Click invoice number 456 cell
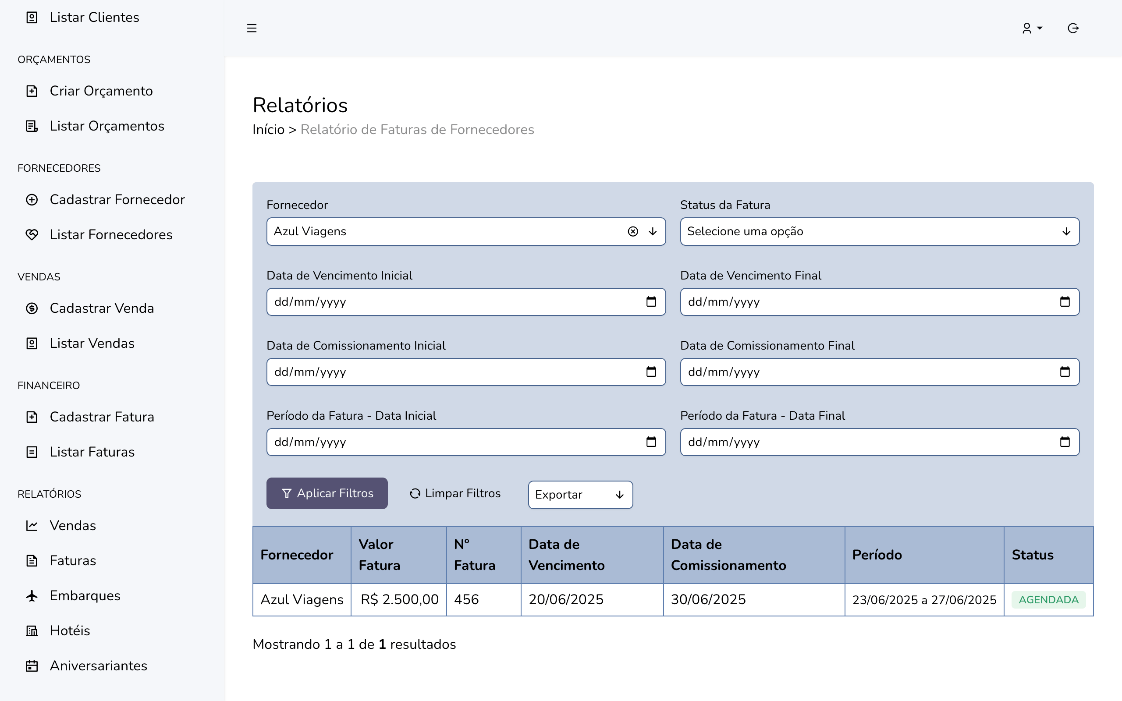 (x=483, y=600)
